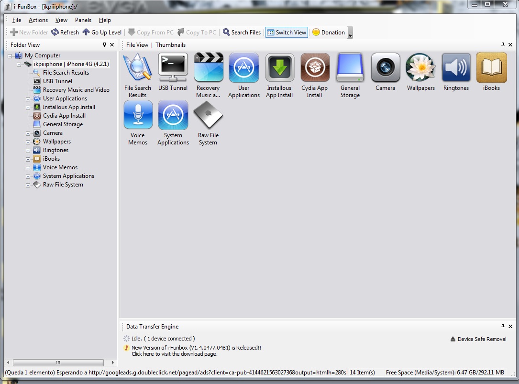Screen dimensions: 519x384
Task: Select USB Tunnel in folder tree
Action: tap(57, 81)
